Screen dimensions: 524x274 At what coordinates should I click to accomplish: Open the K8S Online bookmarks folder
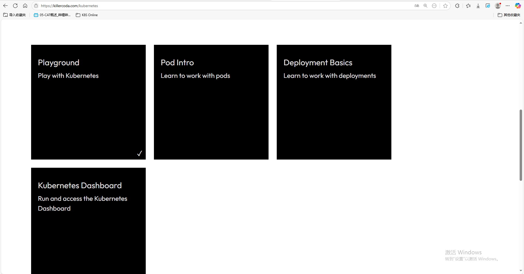[x=87, y=15]
